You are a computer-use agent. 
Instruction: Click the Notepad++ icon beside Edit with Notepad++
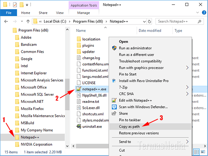pos(114,100)
